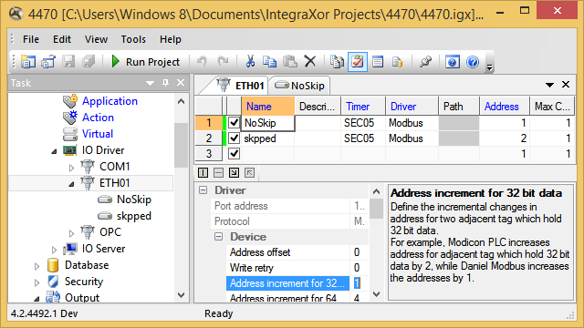Uncheck the NoSkip row checkbox
The height and width of the screenshot is (328, 584).
pyautogui.click(x=234, y=122)
